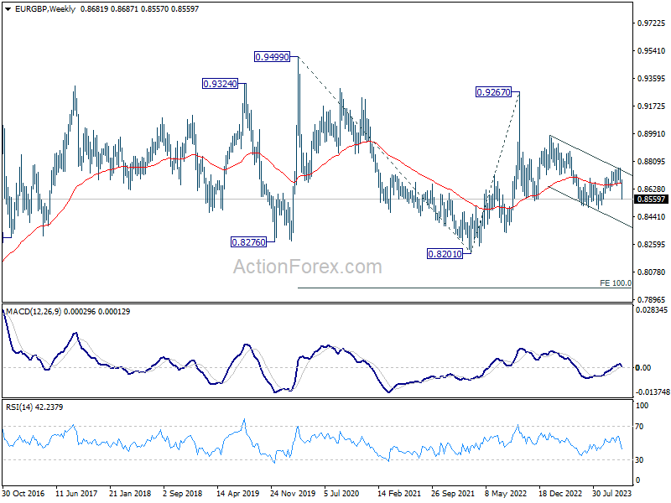Click the ActionForex.com watermark
Screen dimensions: 671x503
click(307, 267)
